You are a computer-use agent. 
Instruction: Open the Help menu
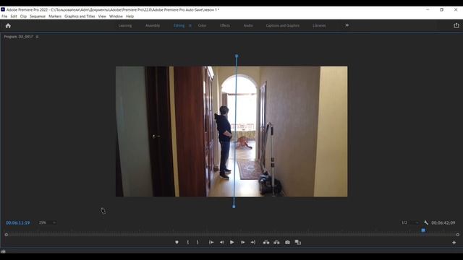[x=129, y=17]
